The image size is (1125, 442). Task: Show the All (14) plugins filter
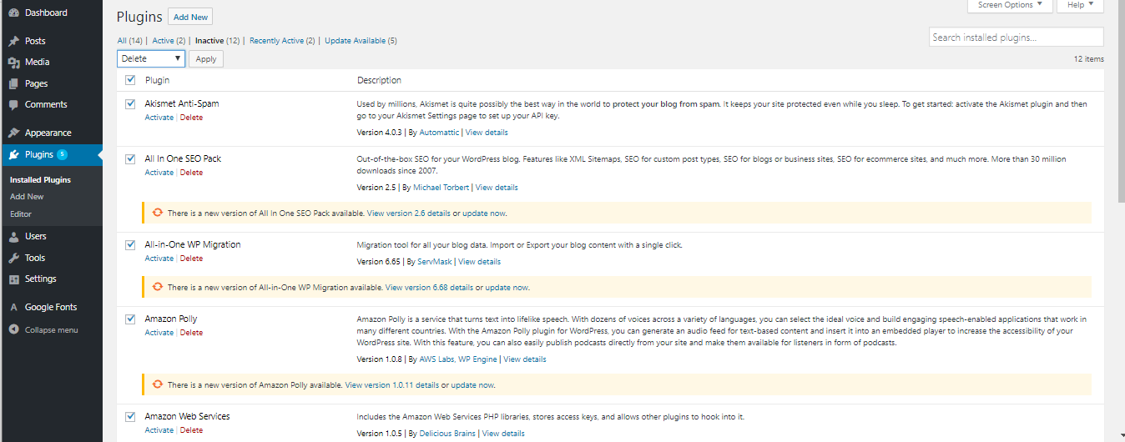pos(129,41)
